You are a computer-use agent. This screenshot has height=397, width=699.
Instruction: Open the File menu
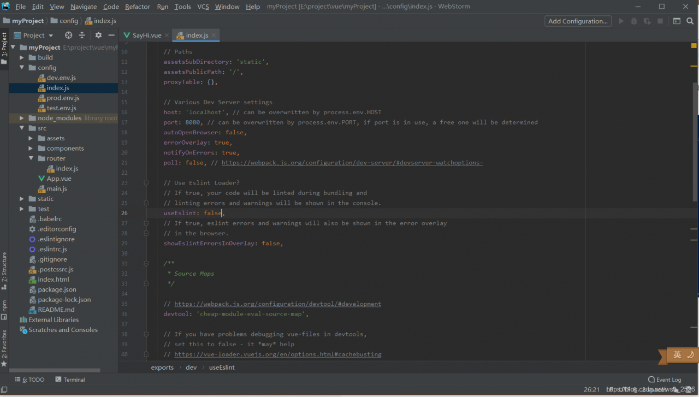click(x=21, y=7)
